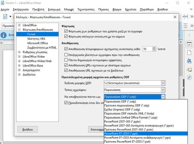Open the ODF format version dropdown

(134, 83)
